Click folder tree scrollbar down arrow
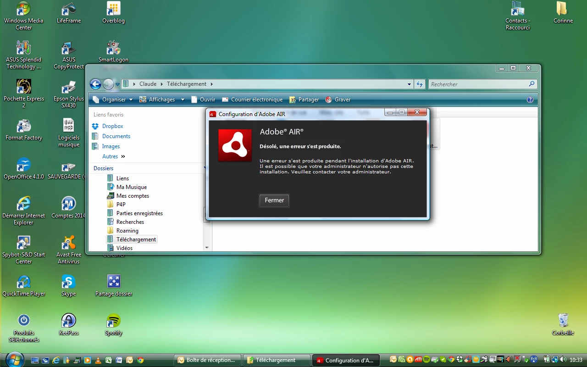587x367 pixels. (207, 248)
